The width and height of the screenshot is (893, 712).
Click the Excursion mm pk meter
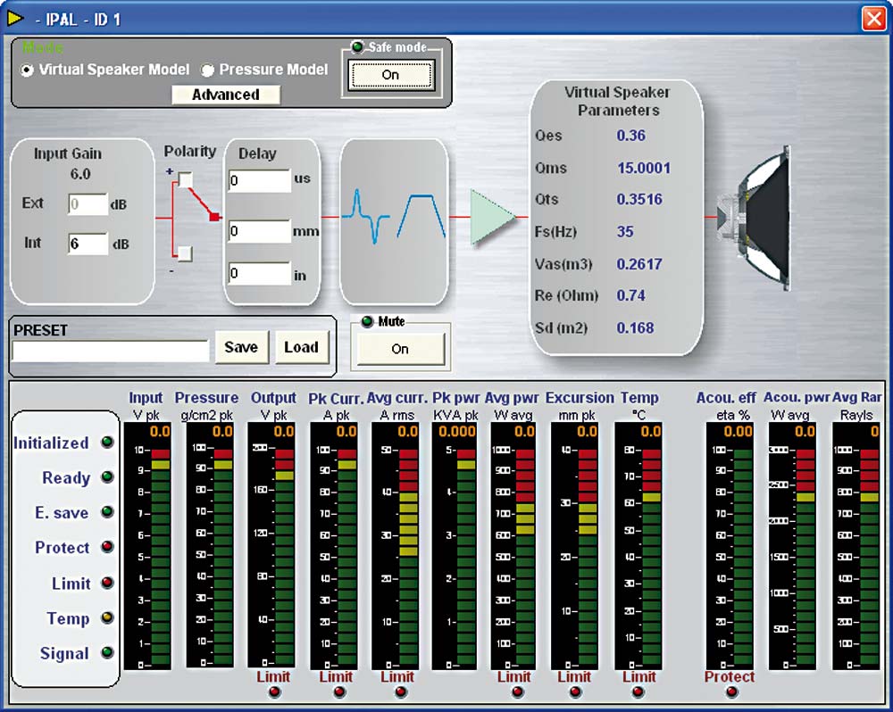point(575,545)
